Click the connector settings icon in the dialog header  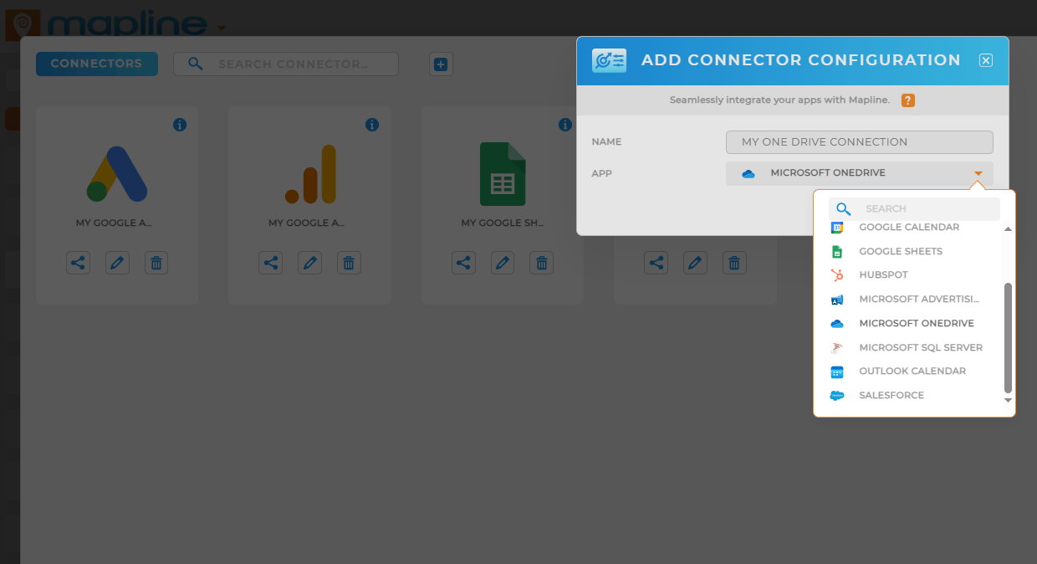tap(609, 59)
